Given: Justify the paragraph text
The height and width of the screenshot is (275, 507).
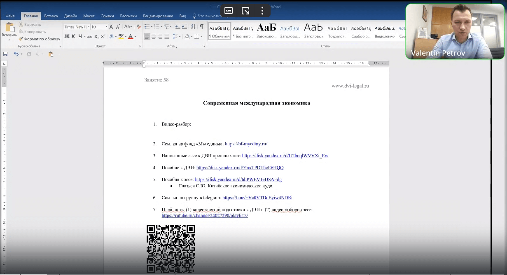Looking at the screenshot, I should tap(167, 36).
